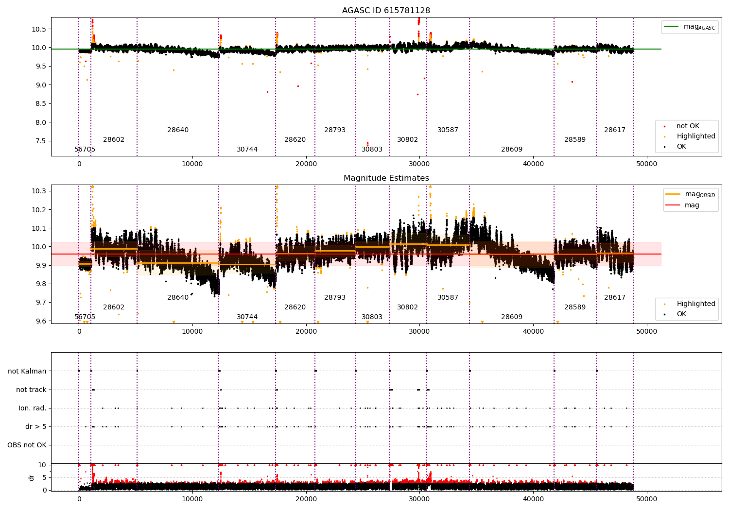The height and width of the screenshot is (510, 729).
Task: Click OBSID label 28640 in middle plot
Action: 178,298
